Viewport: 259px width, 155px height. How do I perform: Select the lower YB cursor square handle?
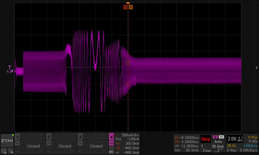[128, 84]
